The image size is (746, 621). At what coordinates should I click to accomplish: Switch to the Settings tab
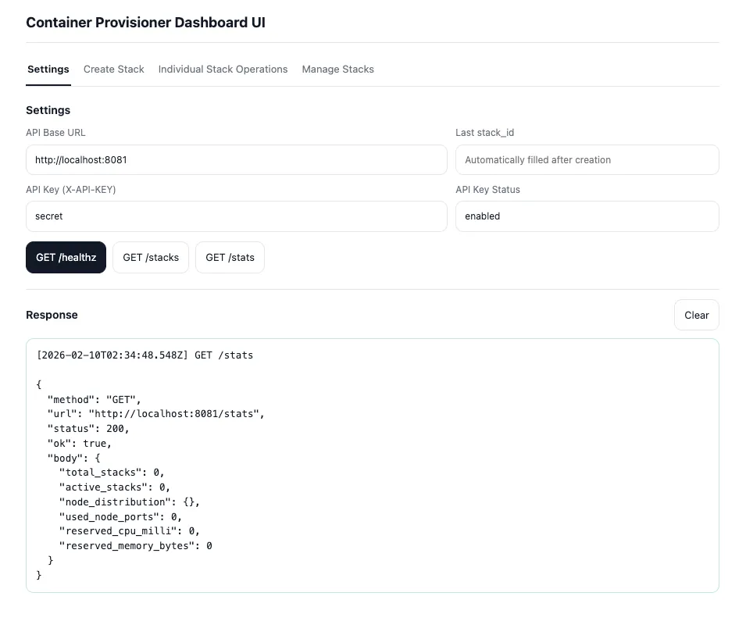(x=48, y=70)
